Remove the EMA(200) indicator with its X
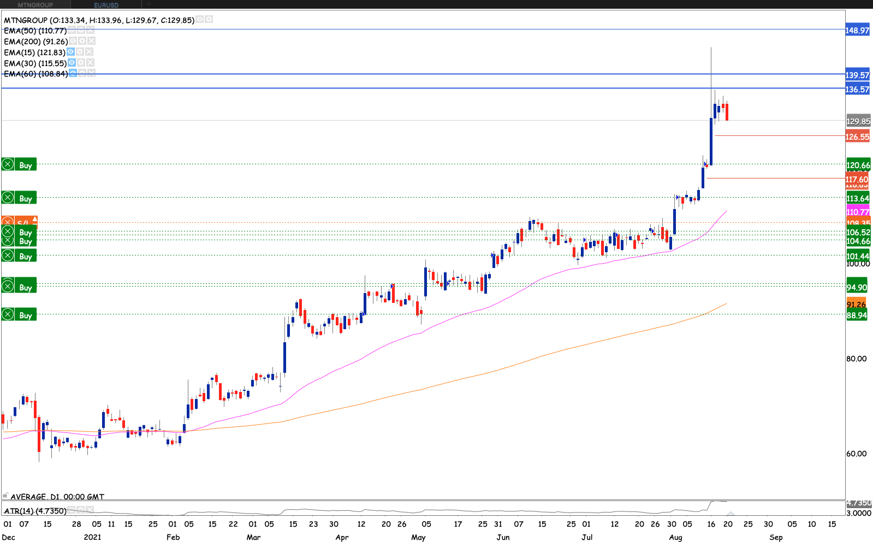 (x=91, y=41)
